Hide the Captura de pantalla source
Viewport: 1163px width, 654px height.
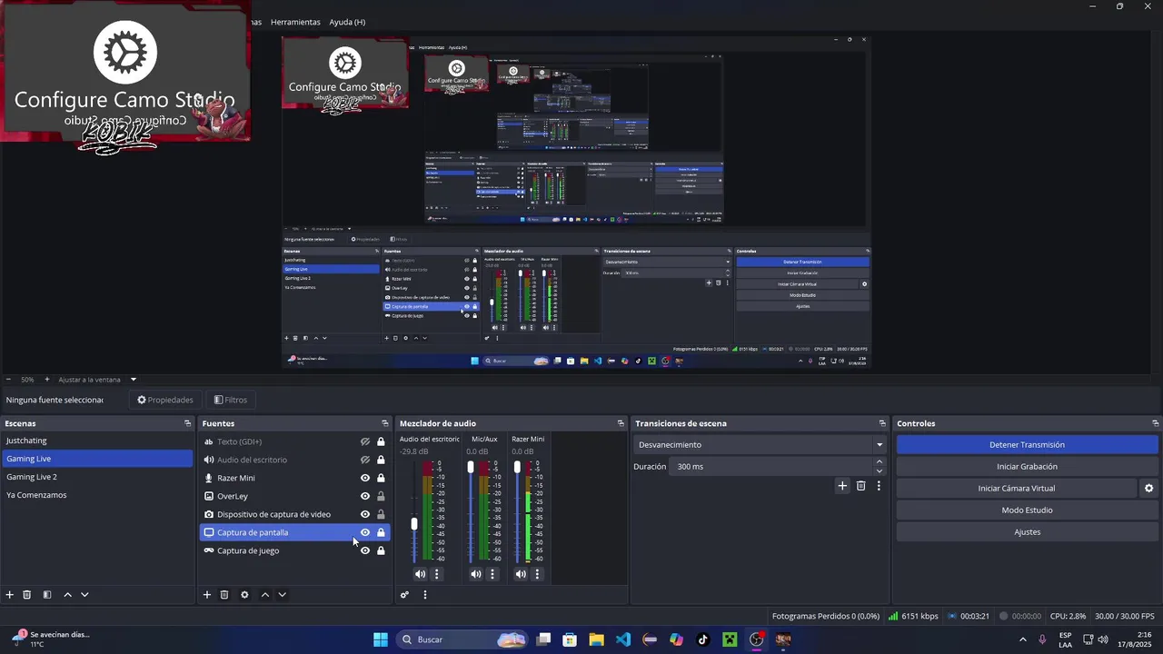coord(365,532)
